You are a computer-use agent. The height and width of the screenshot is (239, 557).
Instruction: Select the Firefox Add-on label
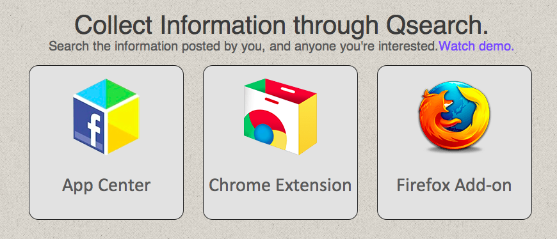pyautogui.click(x=454, y=185)
